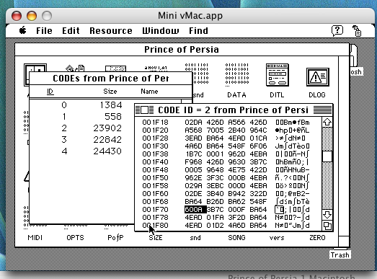Close the Mini vMac window
The height and width of the screenshot is (279, 377).
tap(17, 16)
